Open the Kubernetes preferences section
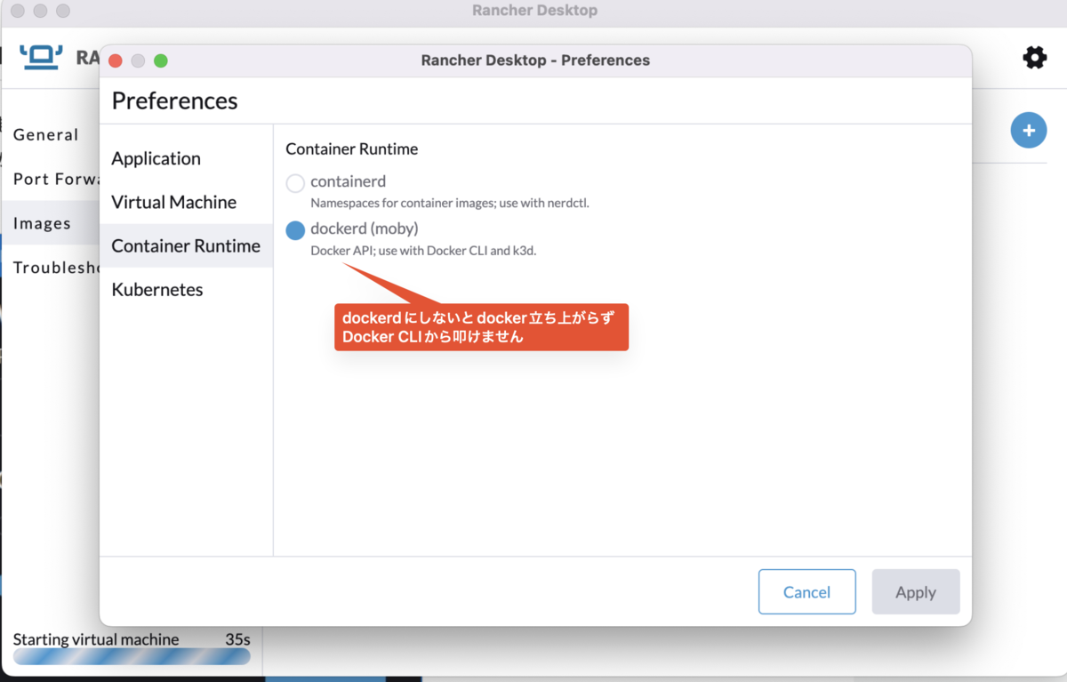1067x682 pixels. 186,289
